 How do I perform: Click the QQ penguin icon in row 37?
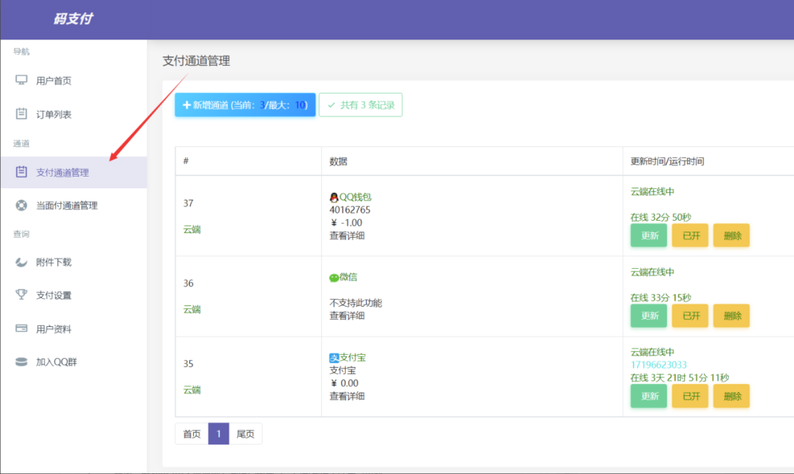333,197
